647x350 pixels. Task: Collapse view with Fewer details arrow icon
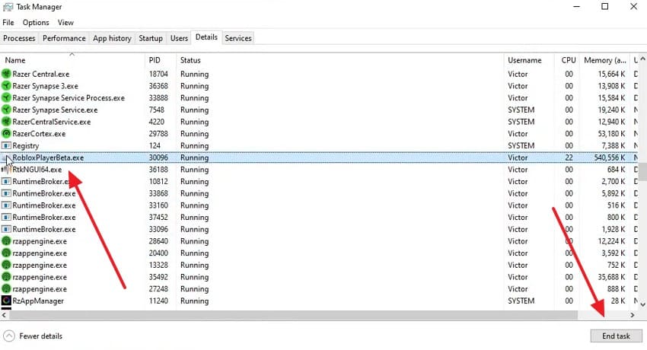coord(9,336)
